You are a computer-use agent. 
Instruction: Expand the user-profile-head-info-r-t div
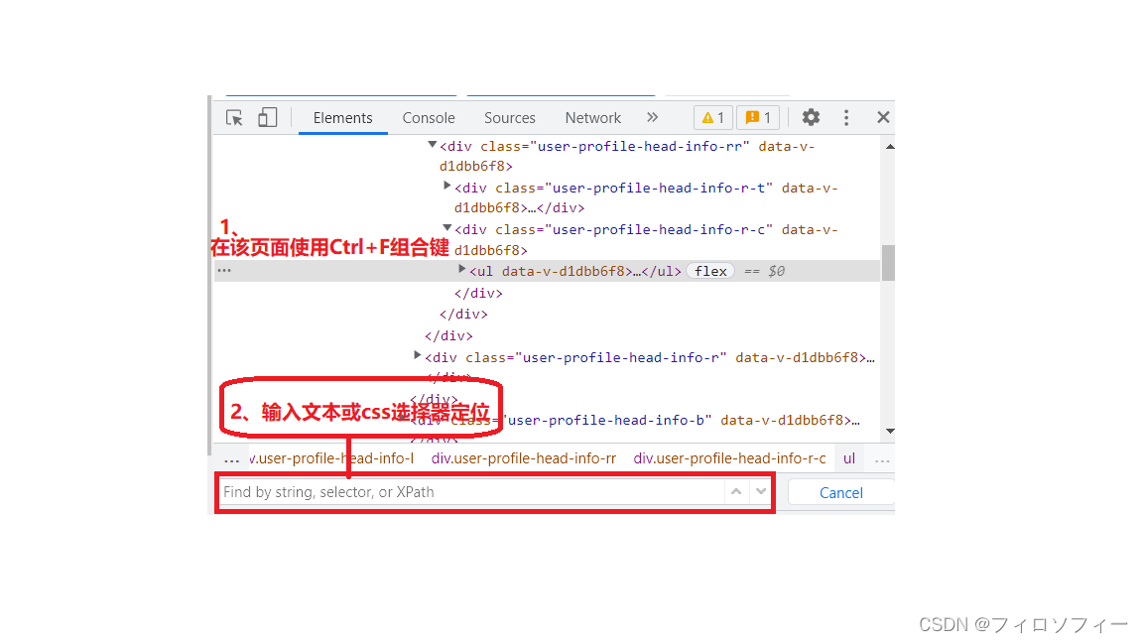click(446, 186)
